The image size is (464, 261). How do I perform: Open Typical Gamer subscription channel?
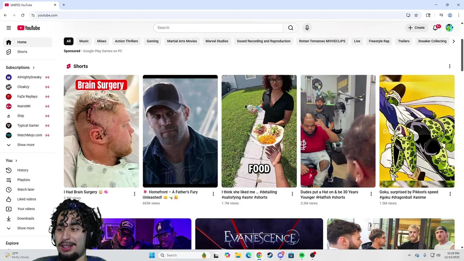pyautogui.click(x=28, y=125)
